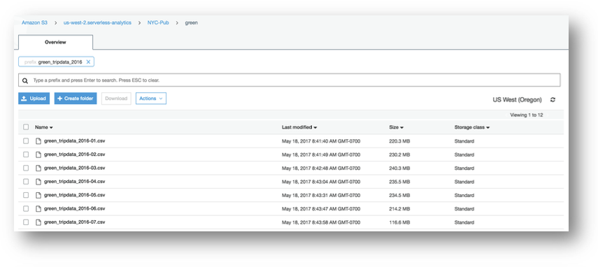Image resolution: width=598 pixels, height=267 pixels.
Task: Click the Viewing 1 to 12 text
Action: (526, 115)
